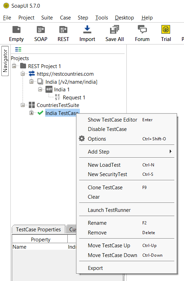Select the REST Project 1 label

pyautogui.click(x=44, y=66)
